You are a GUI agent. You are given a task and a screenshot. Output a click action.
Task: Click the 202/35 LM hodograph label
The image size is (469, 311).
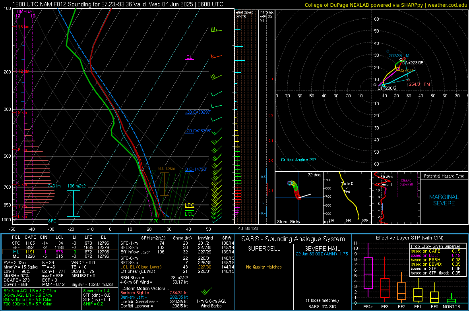(x=399, y=56)
